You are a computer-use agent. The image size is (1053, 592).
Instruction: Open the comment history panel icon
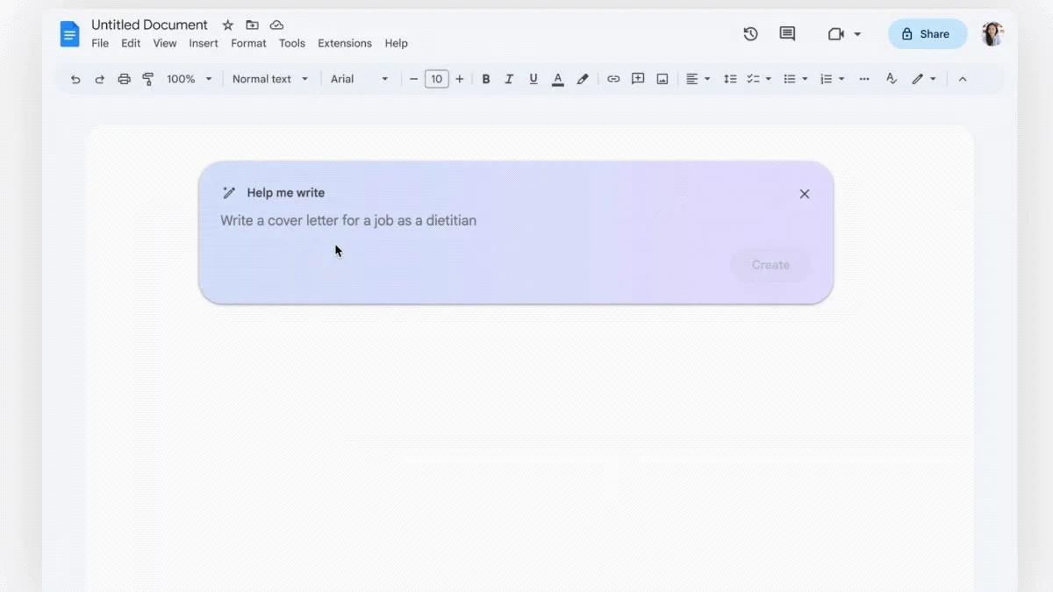click(x=786, y=33)
